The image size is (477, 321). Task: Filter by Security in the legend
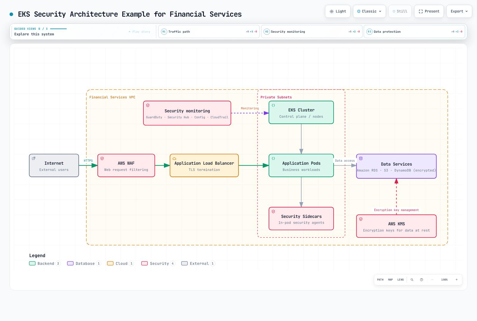158,263
